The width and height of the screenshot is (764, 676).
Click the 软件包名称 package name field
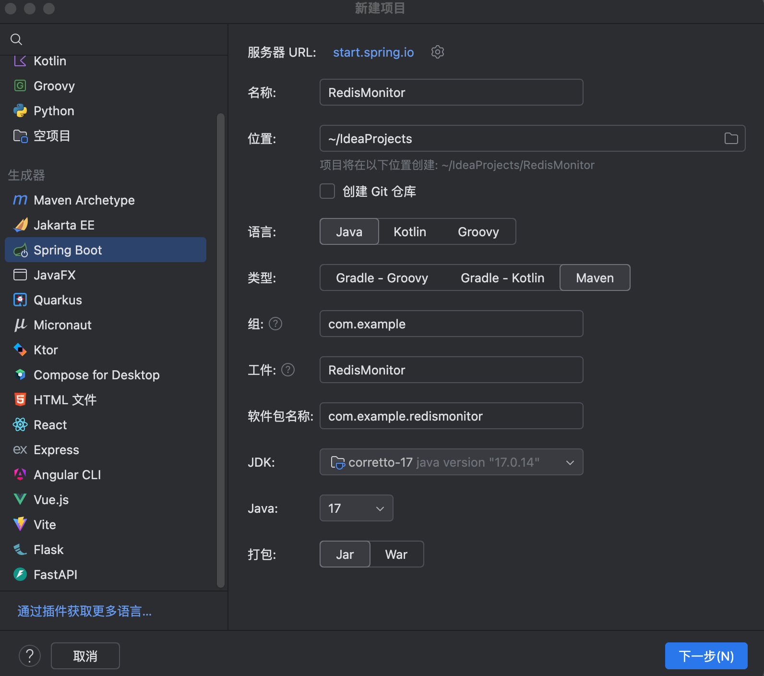[452, 416]
